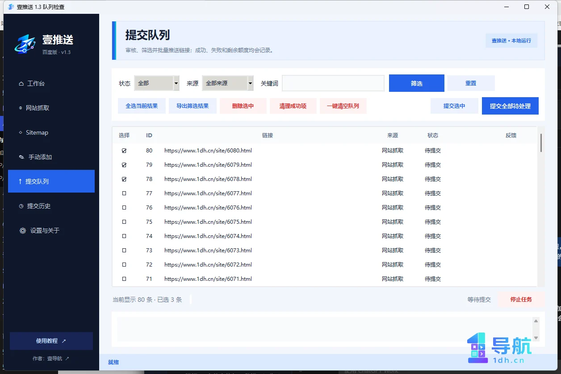Click the link https://www.1dh.cn/site/6071.html
Screen dimensions: 561x374
tap(208, 279)
